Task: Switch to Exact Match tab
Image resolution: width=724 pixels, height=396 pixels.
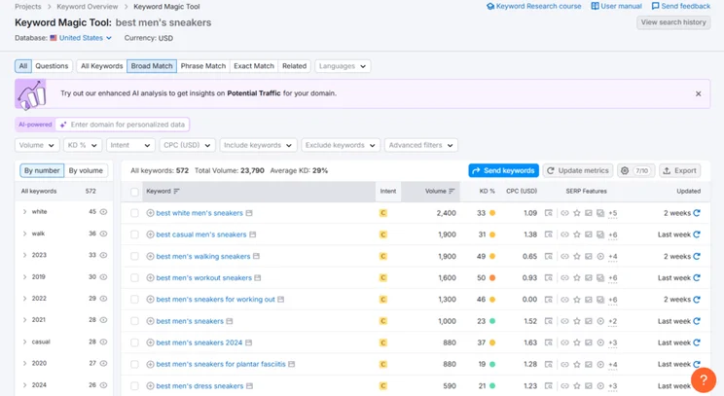Action: click(x=254, y=66)
